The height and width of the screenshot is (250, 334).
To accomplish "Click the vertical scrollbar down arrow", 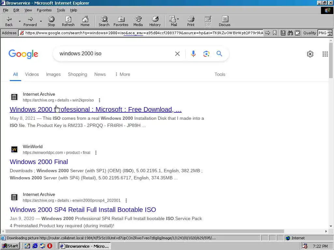I will pos(331,226).
